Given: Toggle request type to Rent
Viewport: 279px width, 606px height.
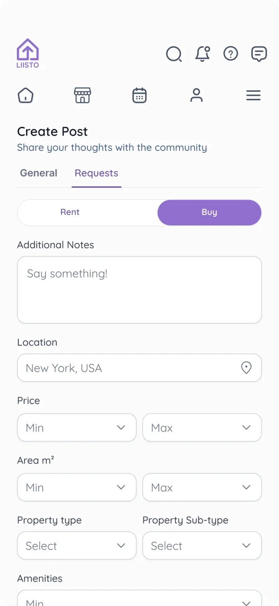Looking at the screenshot, I should [70, 212].
